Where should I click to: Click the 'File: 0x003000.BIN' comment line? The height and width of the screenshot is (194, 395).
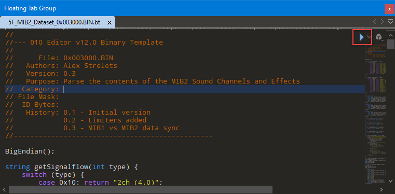60,58
